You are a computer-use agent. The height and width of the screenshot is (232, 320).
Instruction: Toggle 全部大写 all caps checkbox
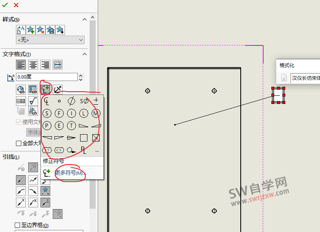point(18,143)
